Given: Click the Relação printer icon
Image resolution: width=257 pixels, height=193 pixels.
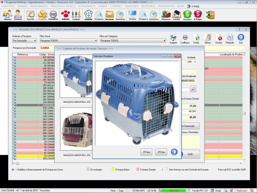Looking at the screenshot, I should (230, 39).
